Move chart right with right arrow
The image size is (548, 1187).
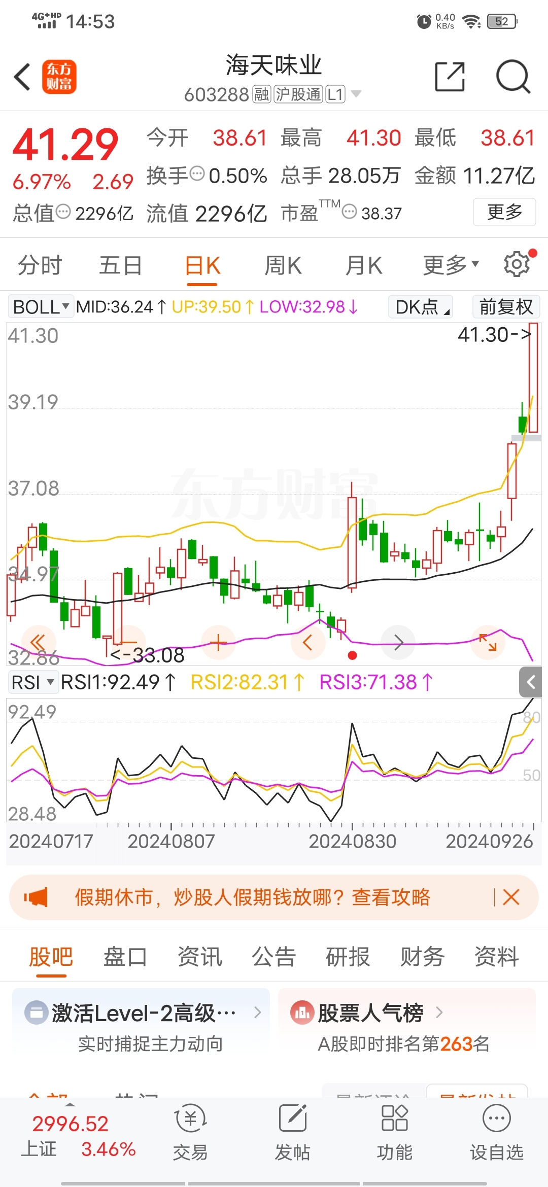click(x=398, y=642)
